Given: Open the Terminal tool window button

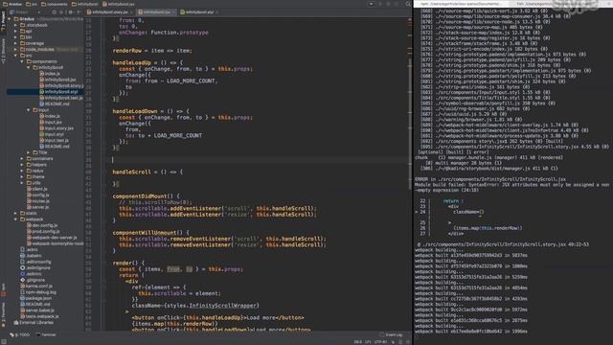Looking at the screenshot, I should click(46, 334).
